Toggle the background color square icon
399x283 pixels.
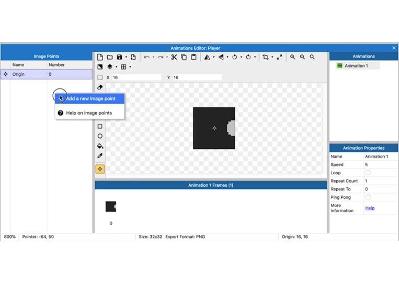click(100, 66)
